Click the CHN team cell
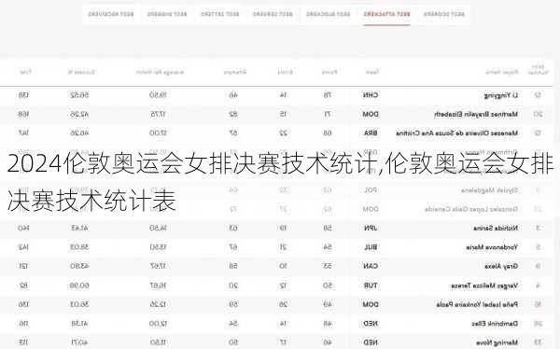This screenshot has width=560, height=349. click(x=371, y=95)
